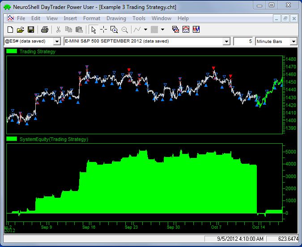This screenshot has height=247, width=302.
Task: Print the chart using printer icon
Action: [45, 30]
